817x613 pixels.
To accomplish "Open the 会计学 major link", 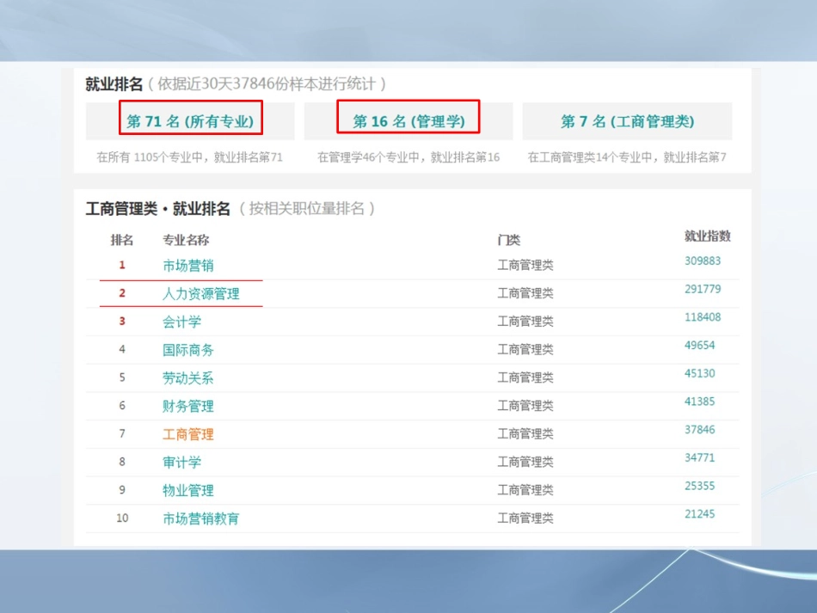I will (181, 322).
